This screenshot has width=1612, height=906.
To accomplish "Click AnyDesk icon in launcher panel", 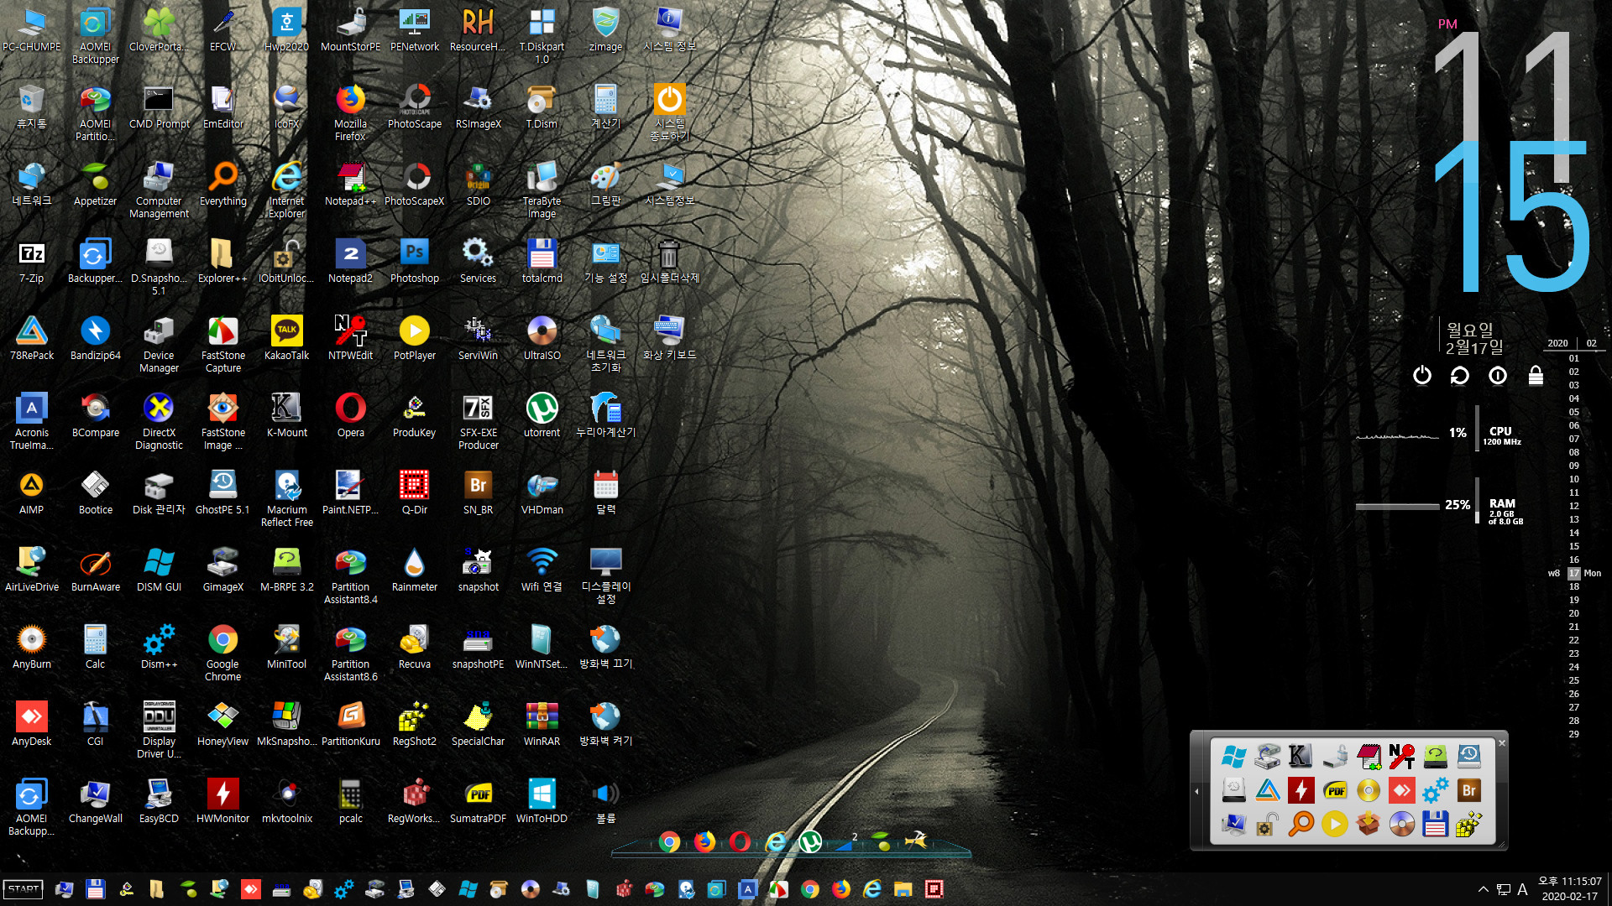I will (x=1401, y=790).
